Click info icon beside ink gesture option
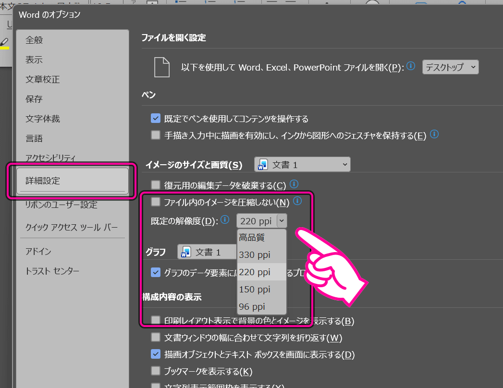Viewport: 503px width, 388px height. tap(434, 134)
